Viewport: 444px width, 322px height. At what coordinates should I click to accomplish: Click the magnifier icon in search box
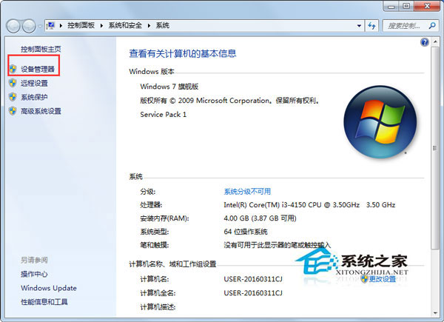(432, 26)
